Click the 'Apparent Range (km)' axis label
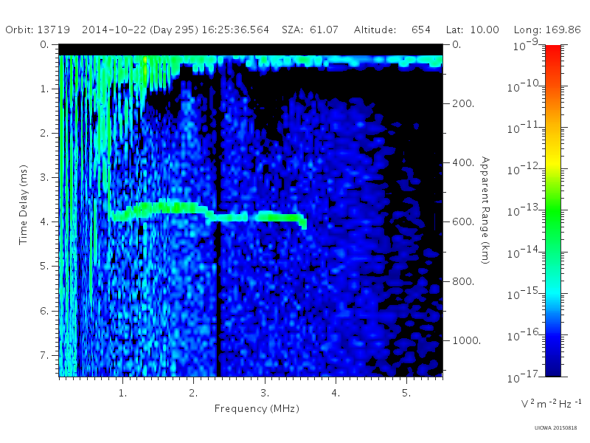The height and width of the screenshot is (443, 590). click(x=485, y=210)
